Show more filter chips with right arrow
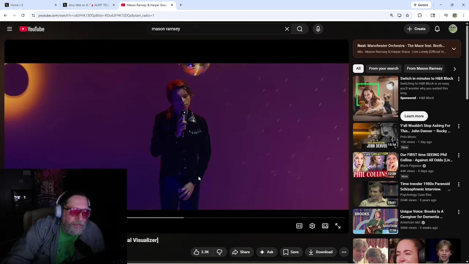The width and height of the screenshot is (469, 264). (455, 69)
